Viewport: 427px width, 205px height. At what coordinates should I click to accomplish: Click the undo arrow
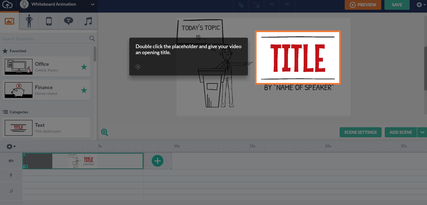tap(272, 5)
